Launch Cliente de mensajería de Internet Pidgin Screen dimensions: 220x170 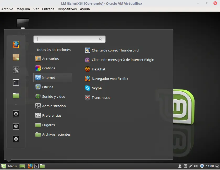click(x=123, y=60)
